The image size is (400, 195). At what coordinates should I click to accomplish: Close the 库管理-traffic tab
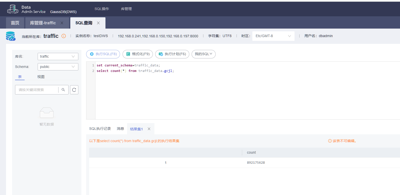62,23
